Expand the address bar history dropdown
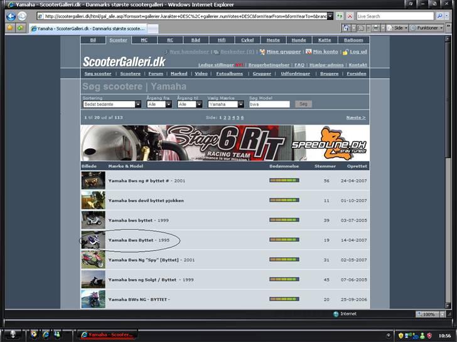 tap(330, 16)
